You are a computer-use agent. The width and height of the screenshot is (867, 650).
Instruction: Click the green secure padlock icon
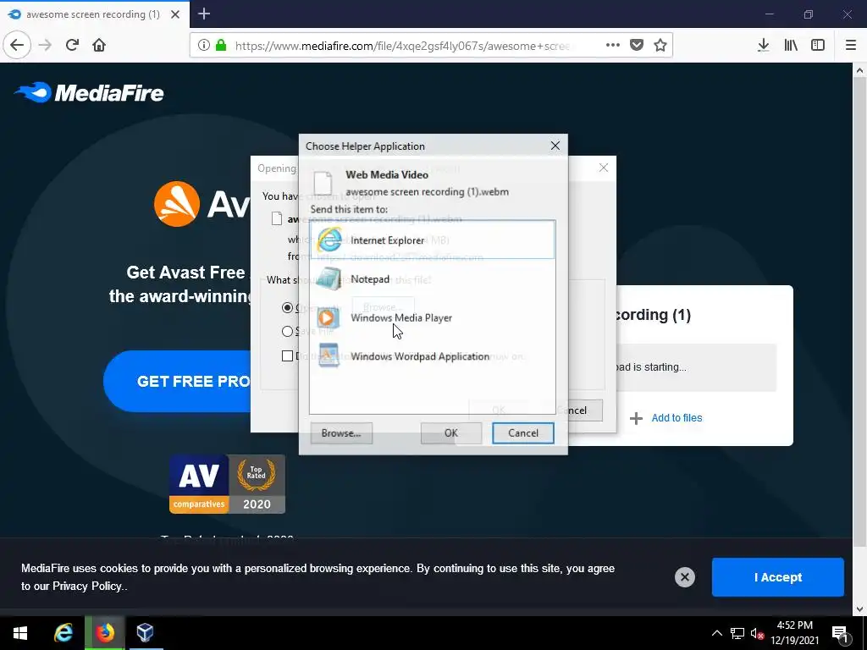[x=221, y=46]
